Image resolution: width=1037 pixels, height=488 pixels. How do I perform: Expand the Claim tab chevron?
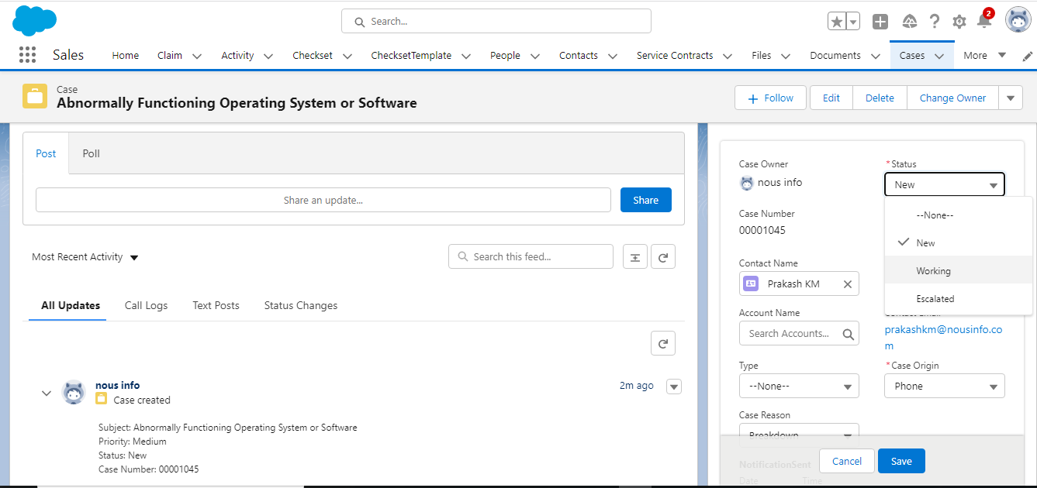point(197,56)
